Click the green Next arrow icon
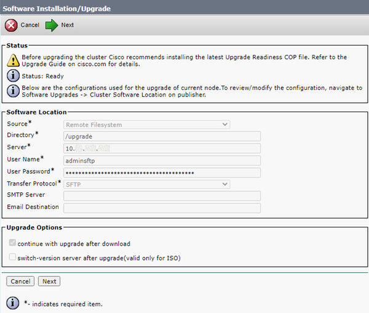 [x=52, y=25]
